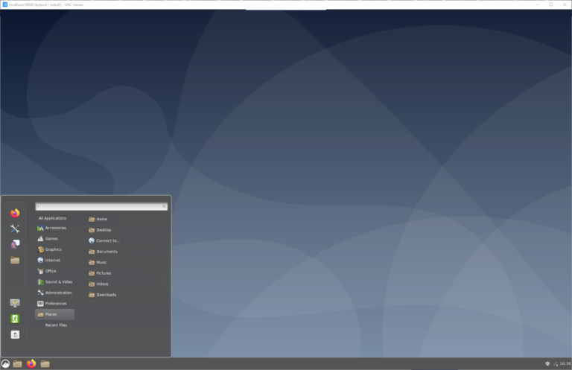Screen dimensions: 572x370
Task: Click the Lock Screen icon in sidebar
Action: tap(15, 303)
